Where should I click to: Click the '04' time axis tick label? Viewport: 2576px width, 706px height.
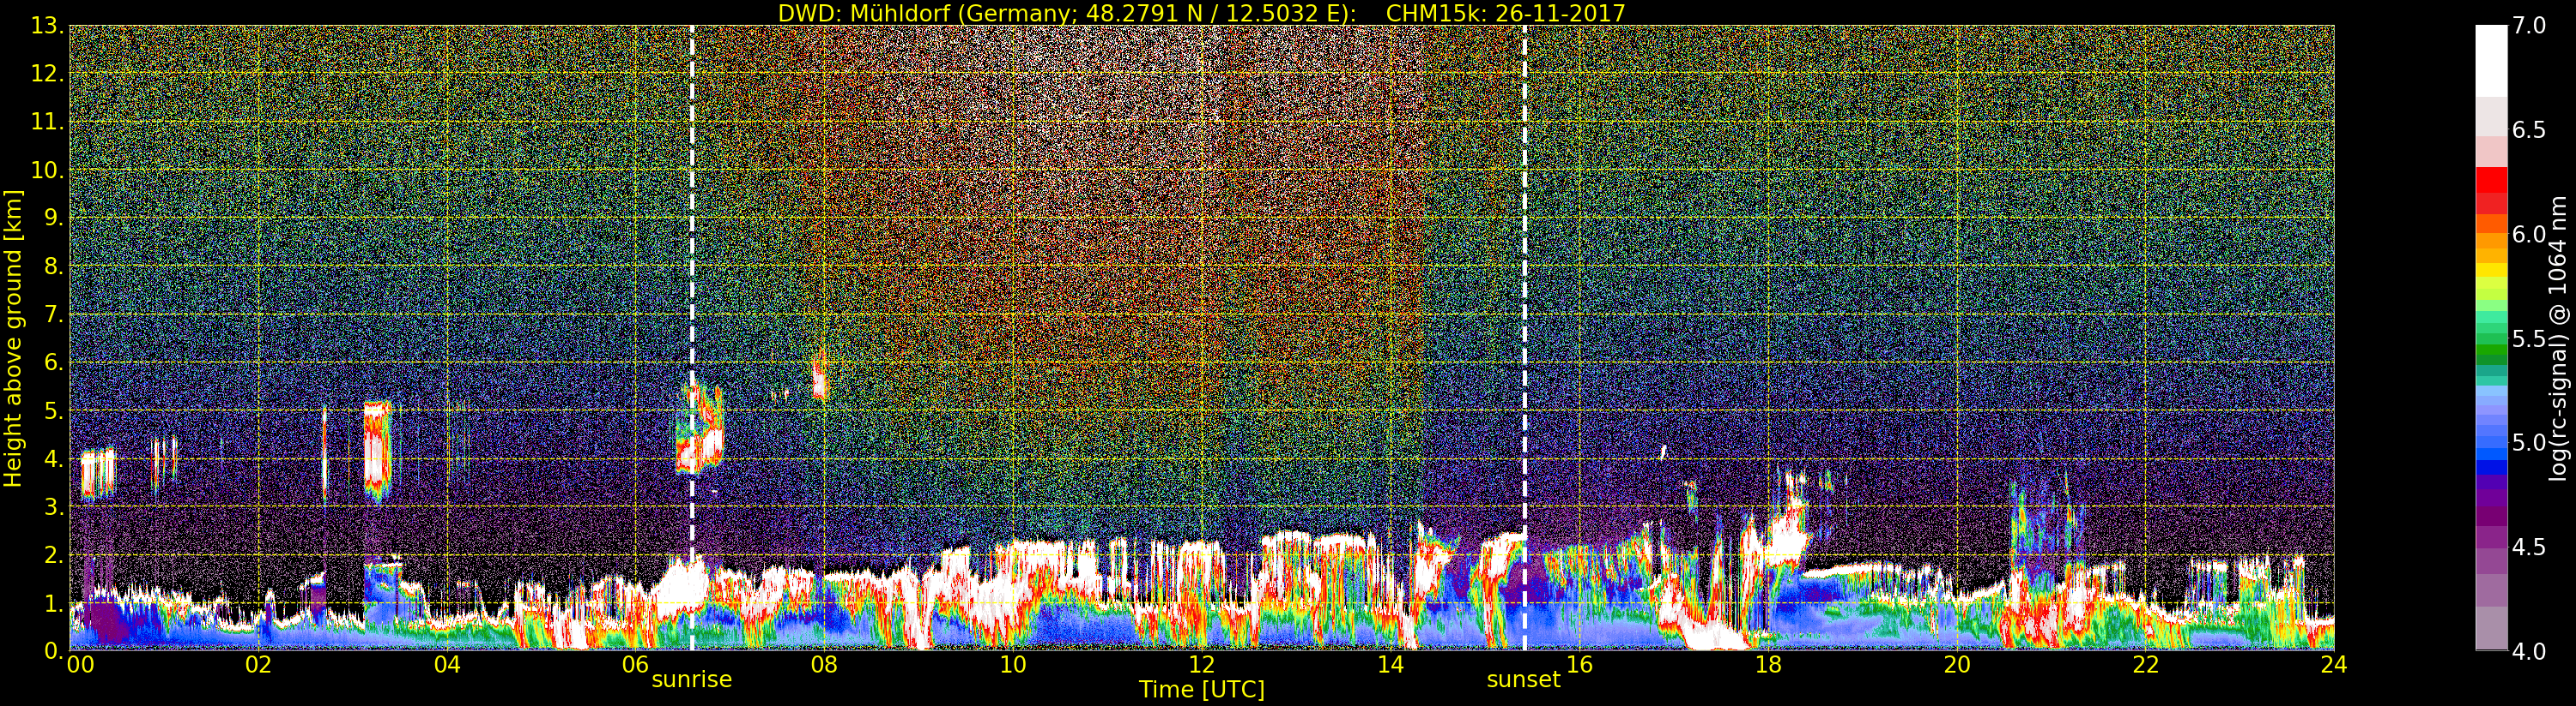pos(447,664)
